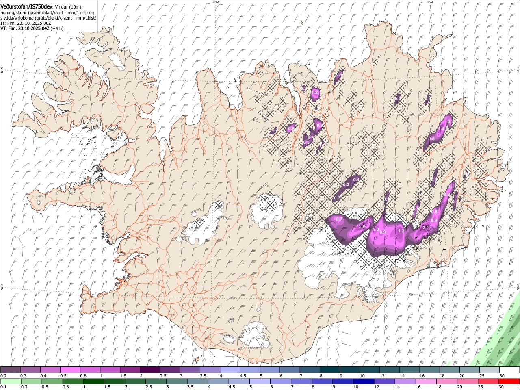520x390 pixels.
Task: Select top legend swatch between 6 and 7
Action: [290, 370]
